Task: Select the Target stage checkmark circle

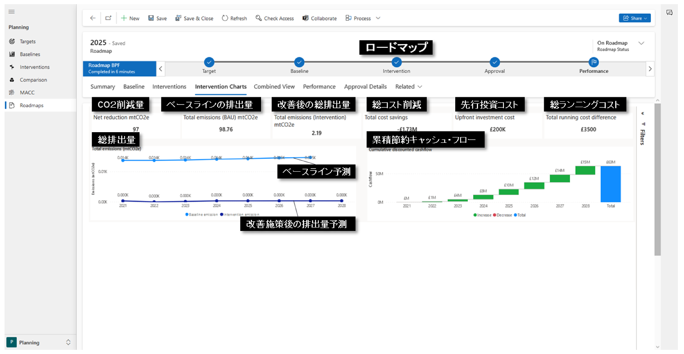Action: (209, 62)
